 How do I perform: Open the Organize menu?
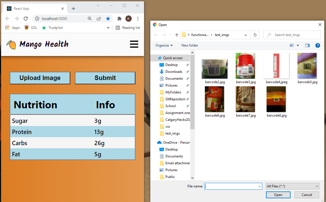coord(164,45)
